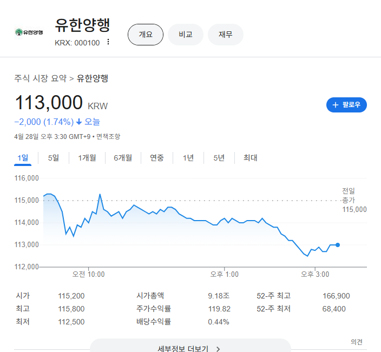Click the 52-주 최고 value 166,900

pos(336,296)
